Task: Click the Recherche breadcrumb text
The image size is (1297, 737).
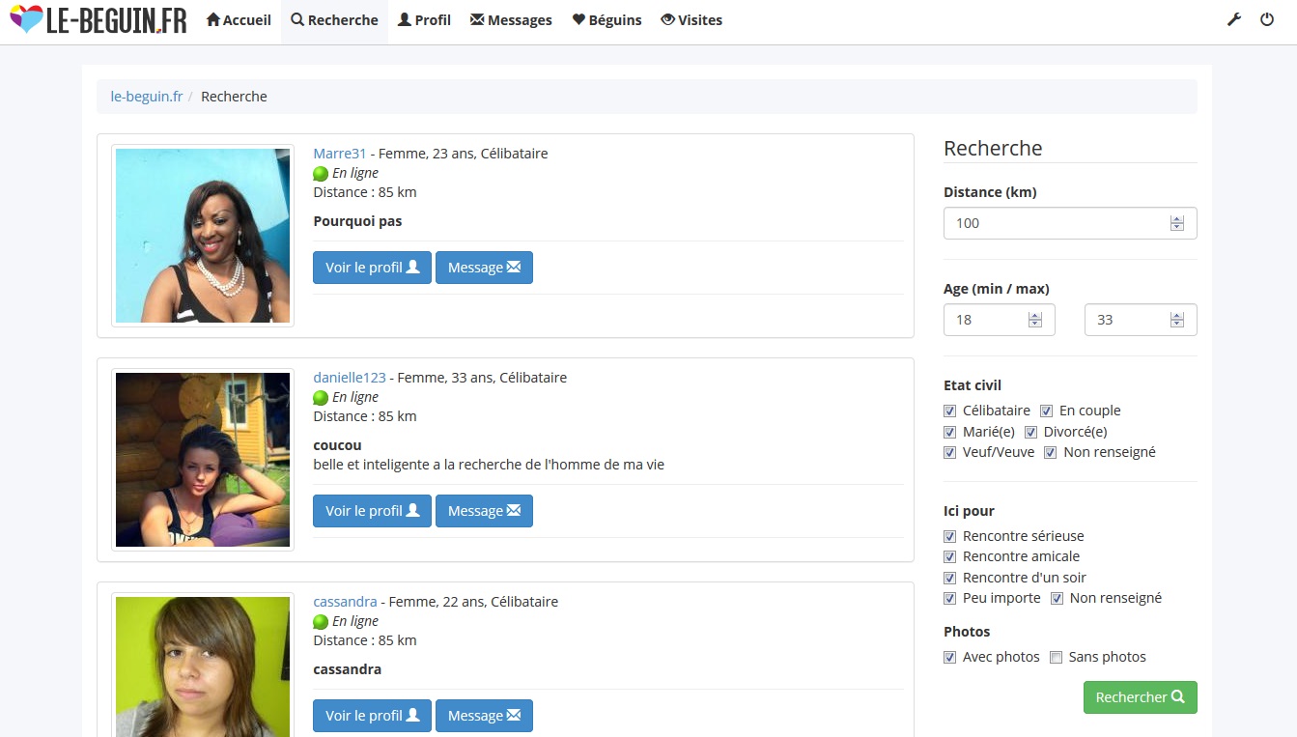Action: [x=234, y=97]
